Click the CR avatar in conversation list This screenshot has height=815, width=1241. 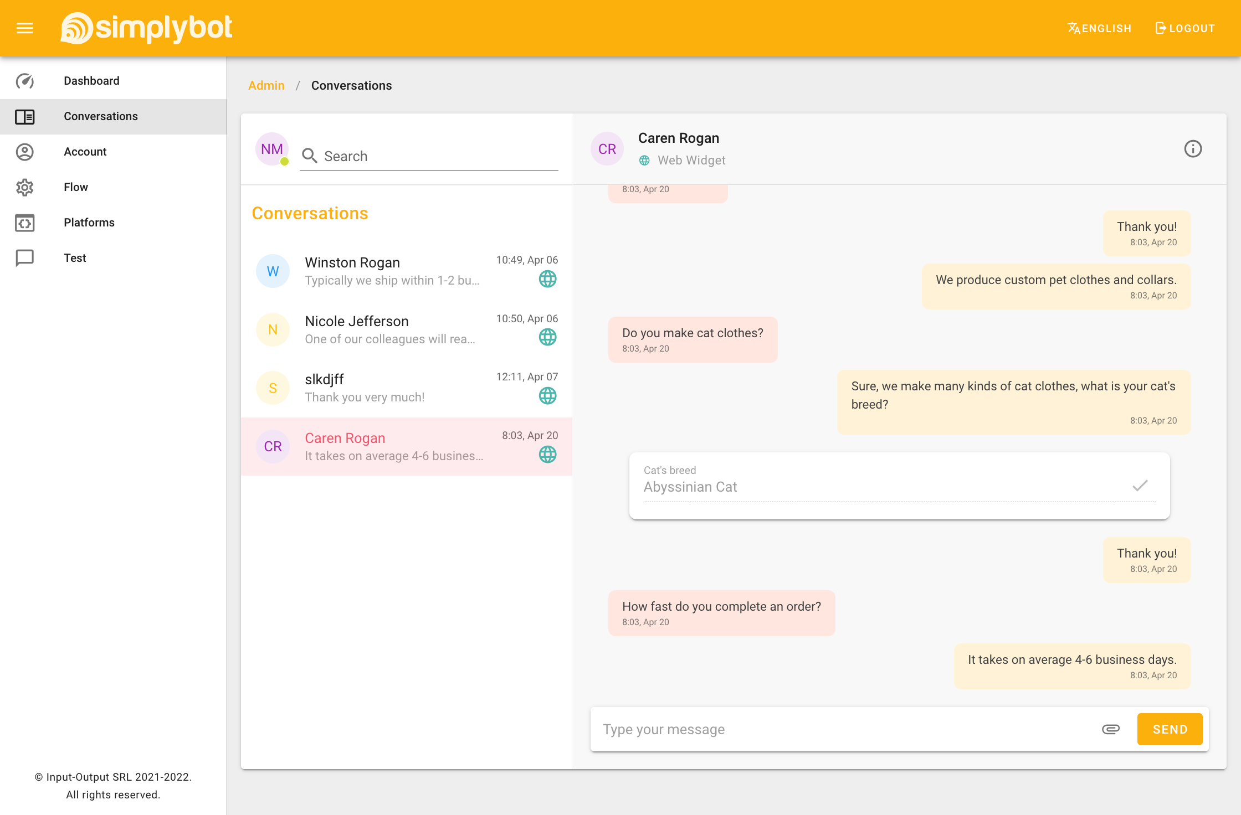tap(273, 447)
